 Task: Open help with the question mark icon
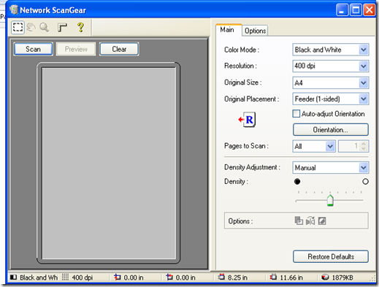click(x=80, y=27)
